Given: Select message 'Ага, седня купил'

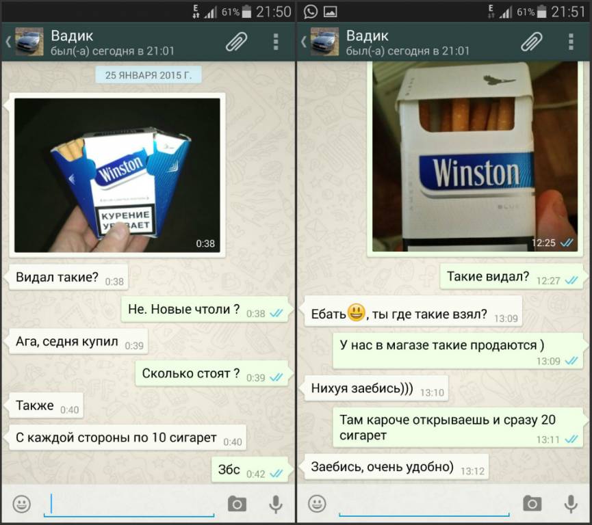Looking at the screenshot, I should coord(78,341).
